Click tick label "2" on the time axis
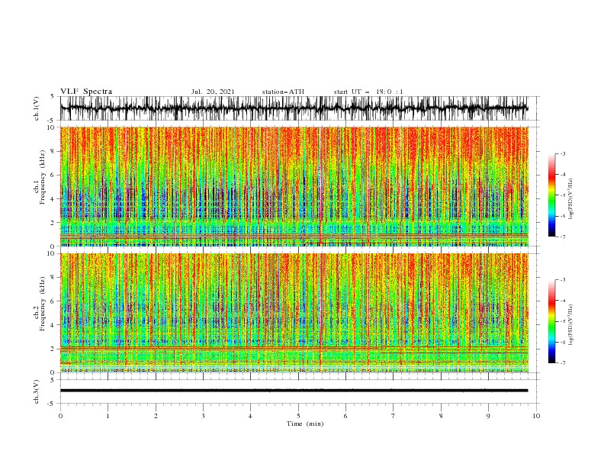The image size is (604, 467). coord(156,416)
